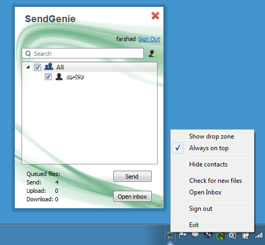Click the Open inbox button
This screenshot has height=245, width=265.
132,197
